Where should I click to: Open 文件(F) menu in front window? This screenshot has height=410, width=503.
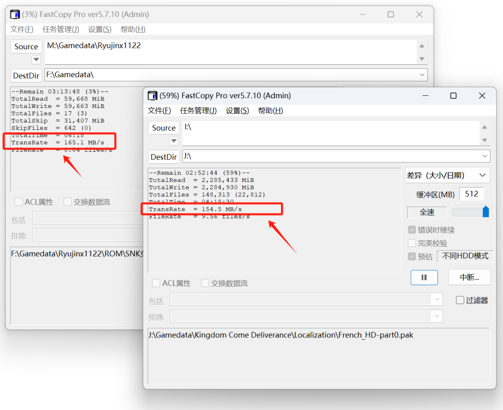coord(159,111)
